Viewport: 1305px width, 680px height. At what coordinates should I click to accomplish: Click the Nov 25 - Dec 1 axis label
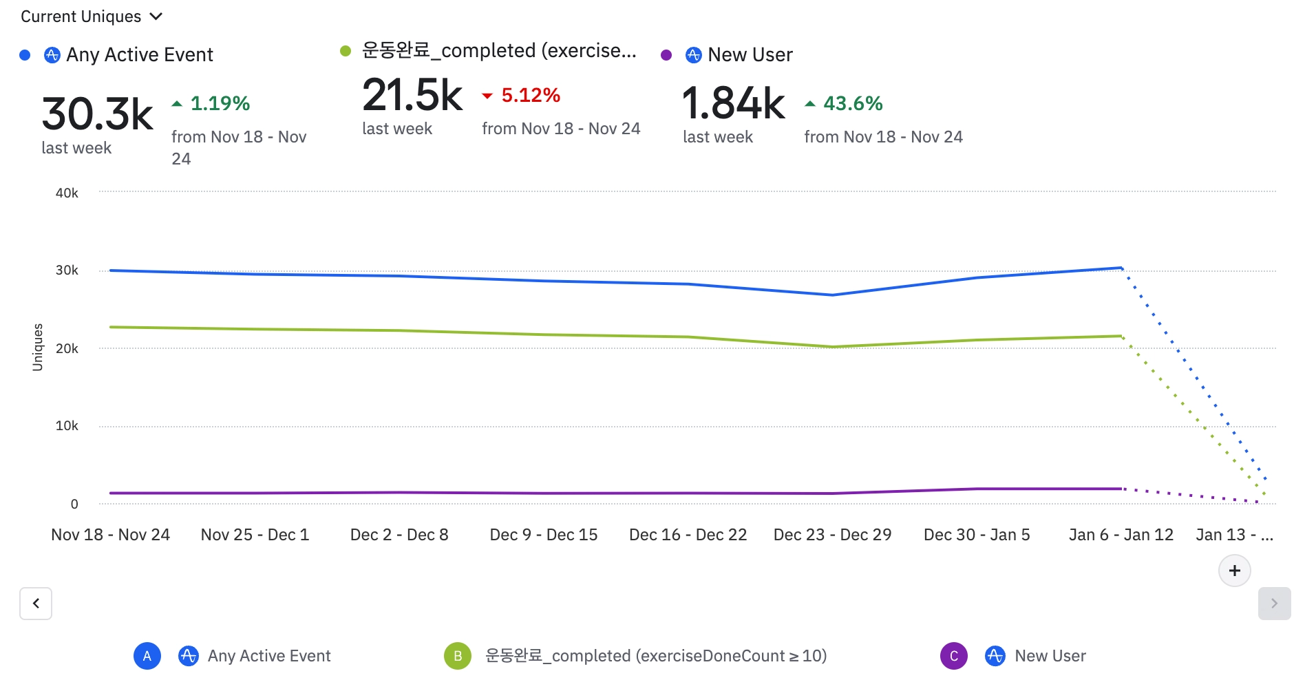pyautogui.click(x=255, y=535)
